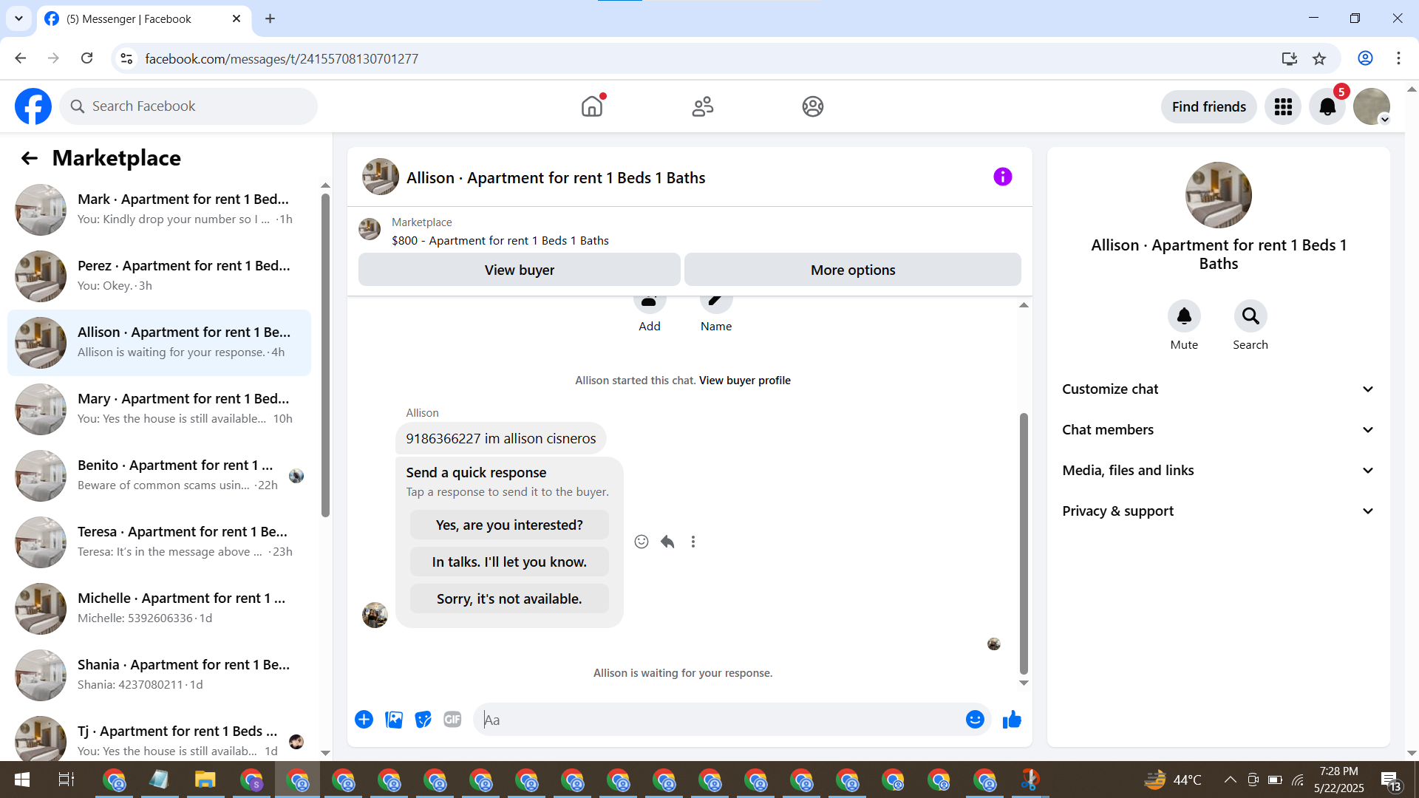
Task: Open the Facebook home logo
Action: click(33, 106)
